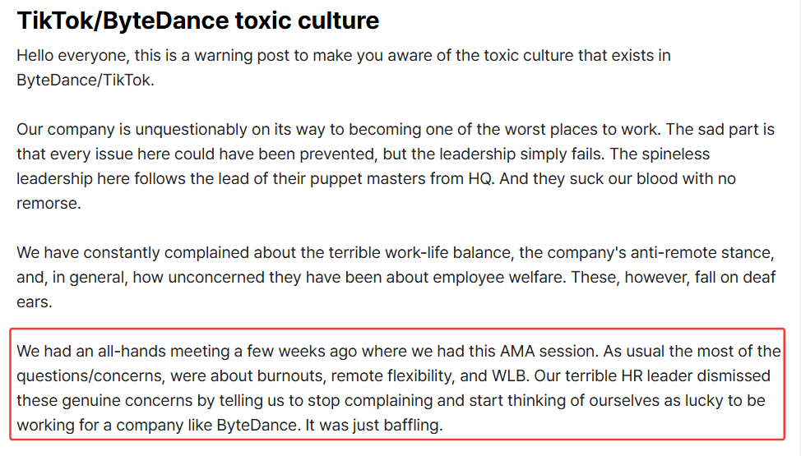The height and width of the screenshot is (456, 801).
Task: Click the word "burnouts" in the highlighted paragraph
Action: click(289, 375)
